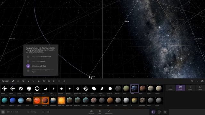Pick the Mars planet thumbnail
The width and height of the screenshot is (205, 115).
click(143, 88)
